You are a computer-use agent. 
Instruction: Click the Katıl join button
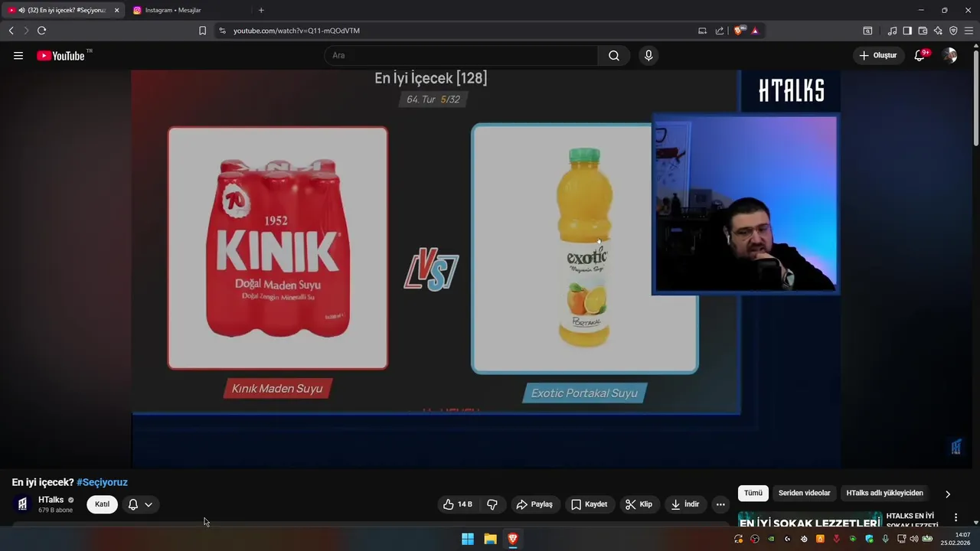click(x=102, y=504)
